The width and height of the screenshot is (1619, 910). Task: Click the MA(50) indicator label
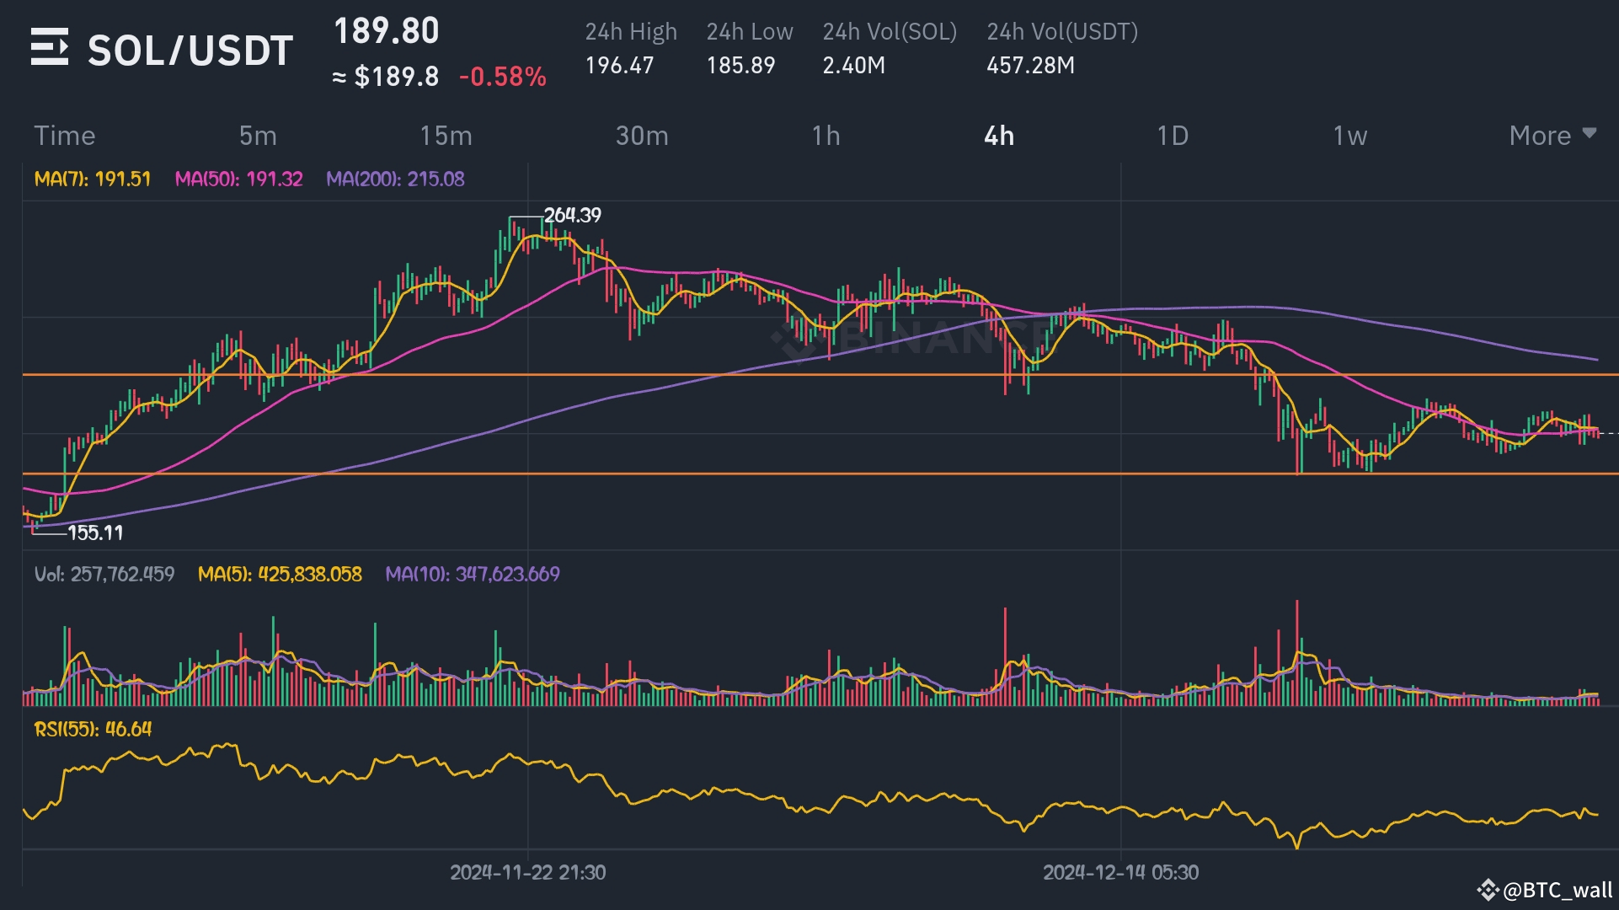[x=238, y=179]
